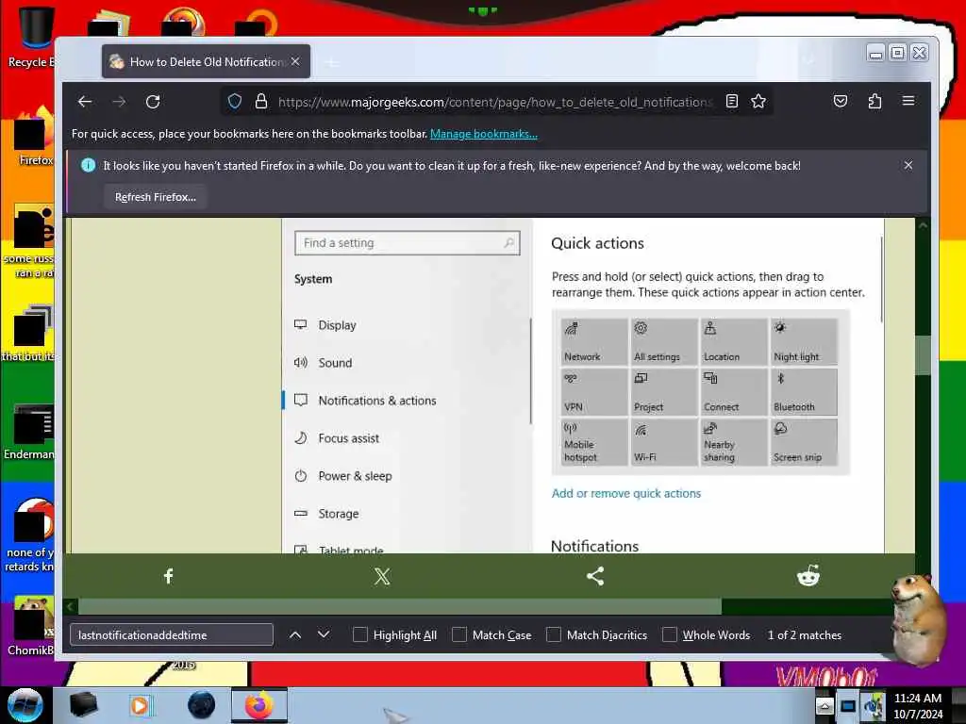Viewport: 966px width, 724px height.
Task: Open the Windows Start orb
Action: (x=25, y=705)
